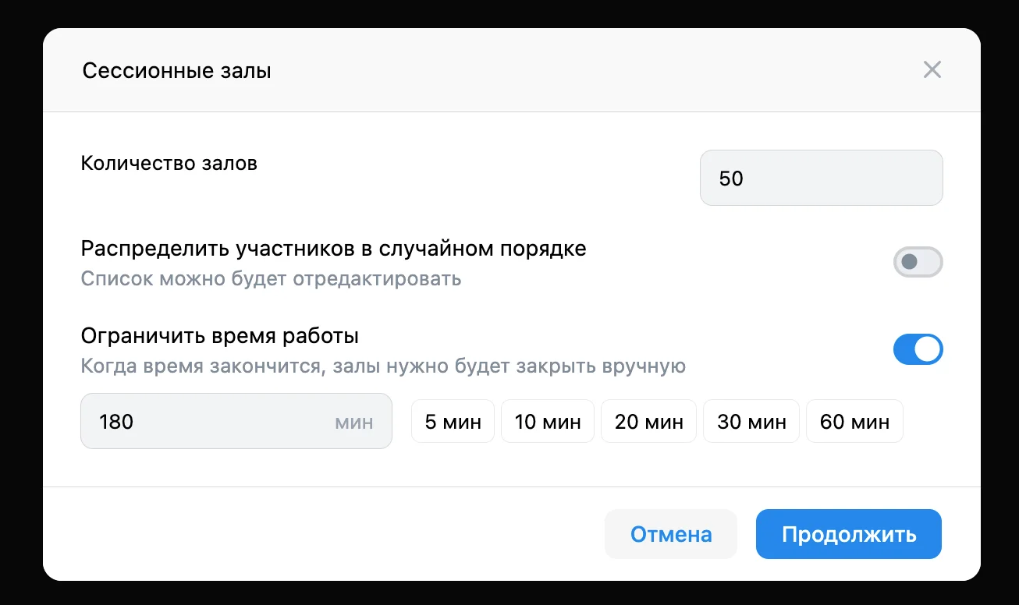Click the duration field containing 180
The height and width of the screenshot is (605, 1019).
[236, 421]
